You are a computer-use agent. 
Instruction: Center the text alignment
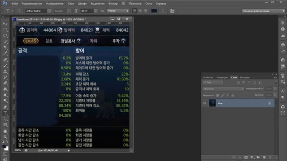pos(140,11)
